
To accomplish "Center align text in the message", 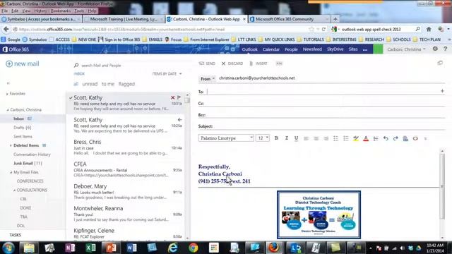I will click(x=316, y=138).
